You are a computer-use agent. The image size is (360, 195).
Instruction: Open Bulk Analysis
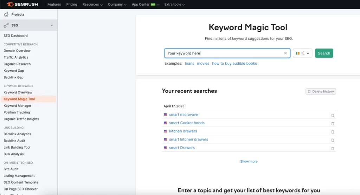click(x=14, y=154)
